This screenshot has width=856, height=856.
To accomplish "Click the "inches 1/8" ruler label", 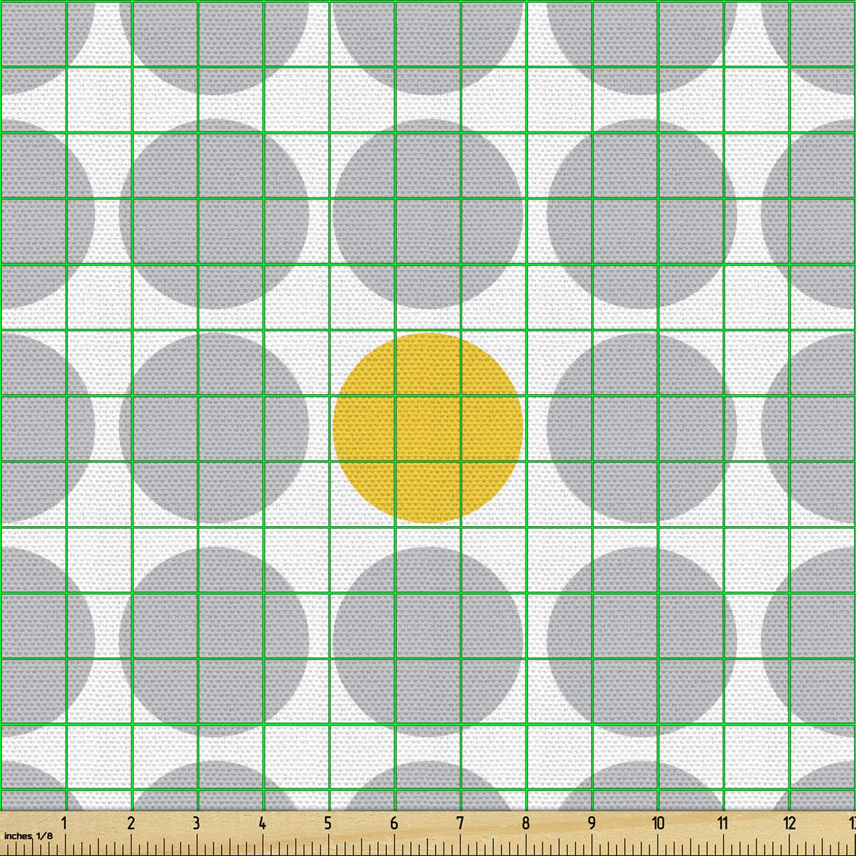I will tap(29, 835).
